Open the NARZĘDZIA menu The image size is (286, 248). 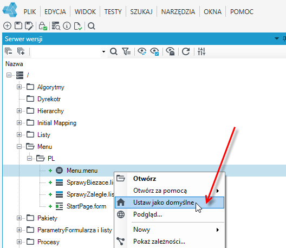(178, 12)
